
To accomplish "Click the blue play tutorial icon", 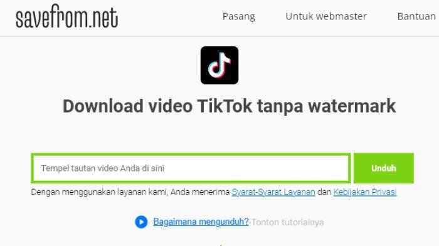I will coord(141,222).
